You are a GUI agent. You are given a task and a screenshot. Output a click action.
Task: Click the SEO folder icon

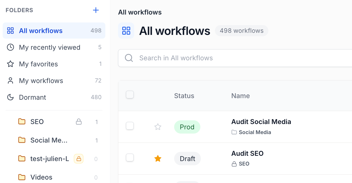22,122
